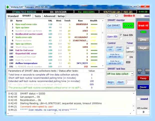The height and width of the screenshot is (121, 155).
Task: Click the blue Power button
Action: point(143,87)
